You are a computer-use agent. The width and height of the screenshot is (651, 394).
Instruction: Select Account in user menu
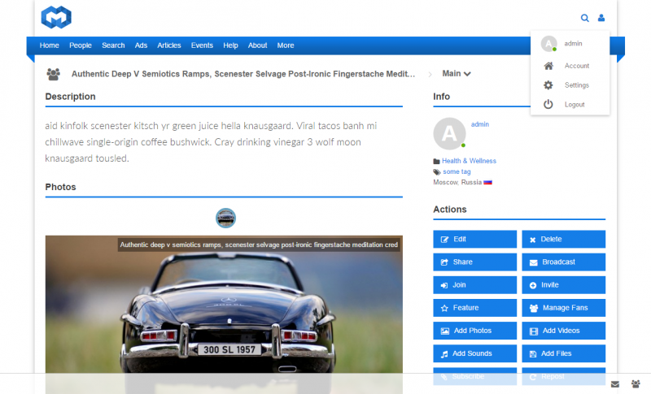(x=577, y=66)
